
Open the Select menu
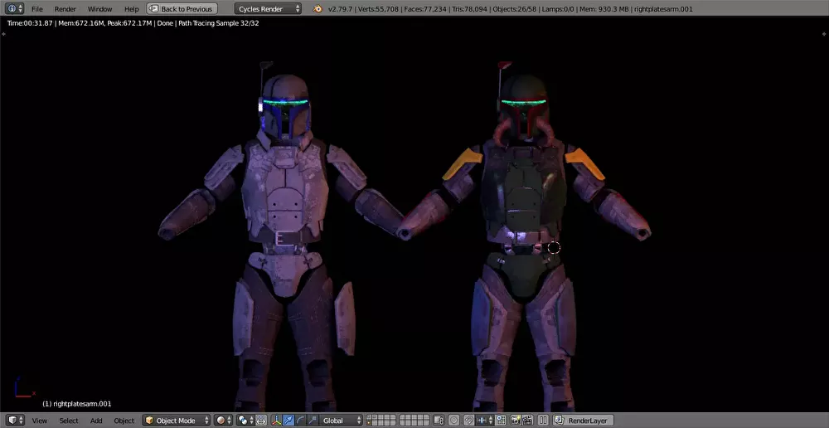point(69,421)
